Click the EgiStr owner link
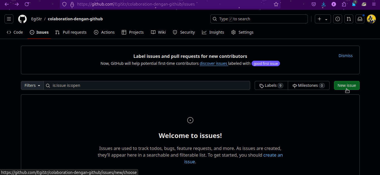This screenshot has height=175, width=380. click(36, 19)
